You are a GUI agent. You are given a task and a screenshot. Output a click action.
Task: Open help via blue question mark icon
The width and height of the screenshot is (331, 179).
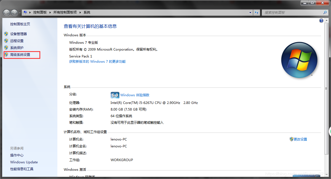(x=321, y=21)
